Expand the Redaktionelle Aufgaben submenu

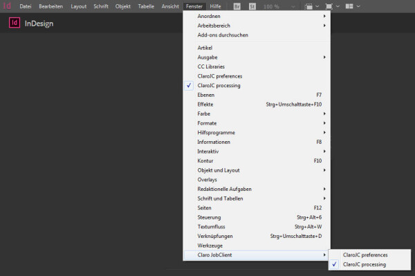click(x=257, y=189)
